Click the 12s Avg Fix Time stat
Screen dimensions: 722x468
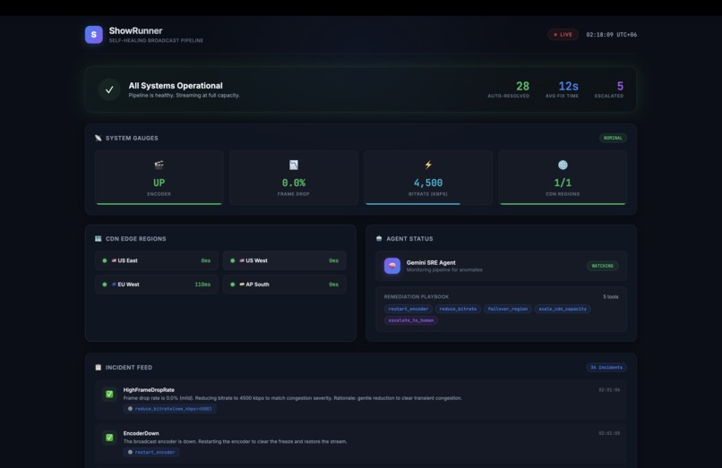(563, 89)
